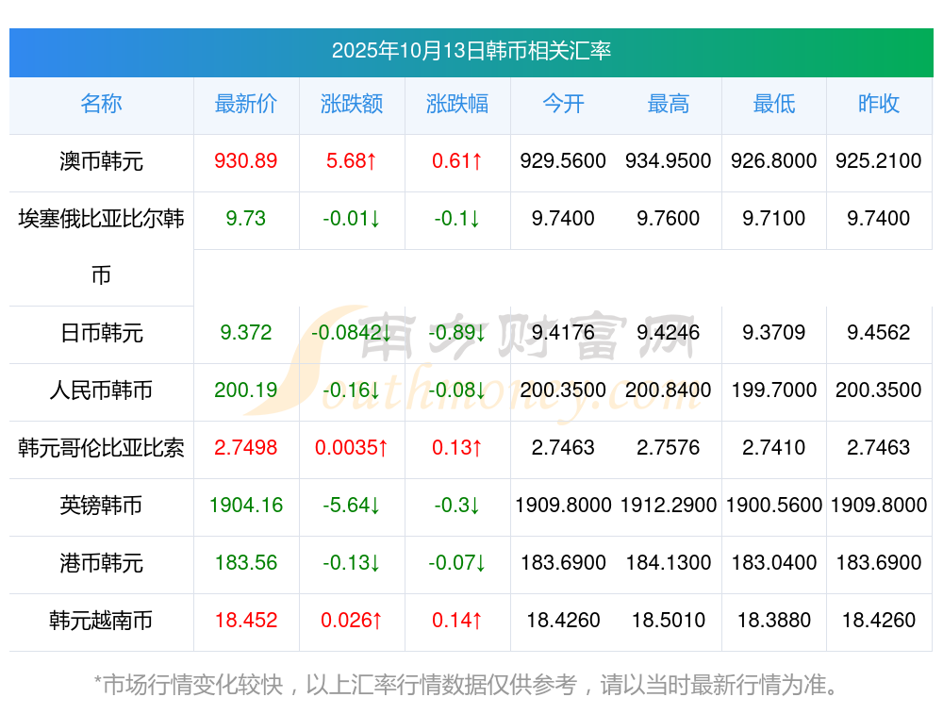Click change amount -0.0842↓
Viewport: 943px width, 714px height.
[352, 333]
